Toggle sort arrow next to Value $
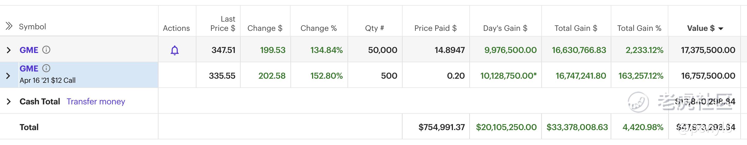Screen dimensions: 747x145 coord(721,29)
